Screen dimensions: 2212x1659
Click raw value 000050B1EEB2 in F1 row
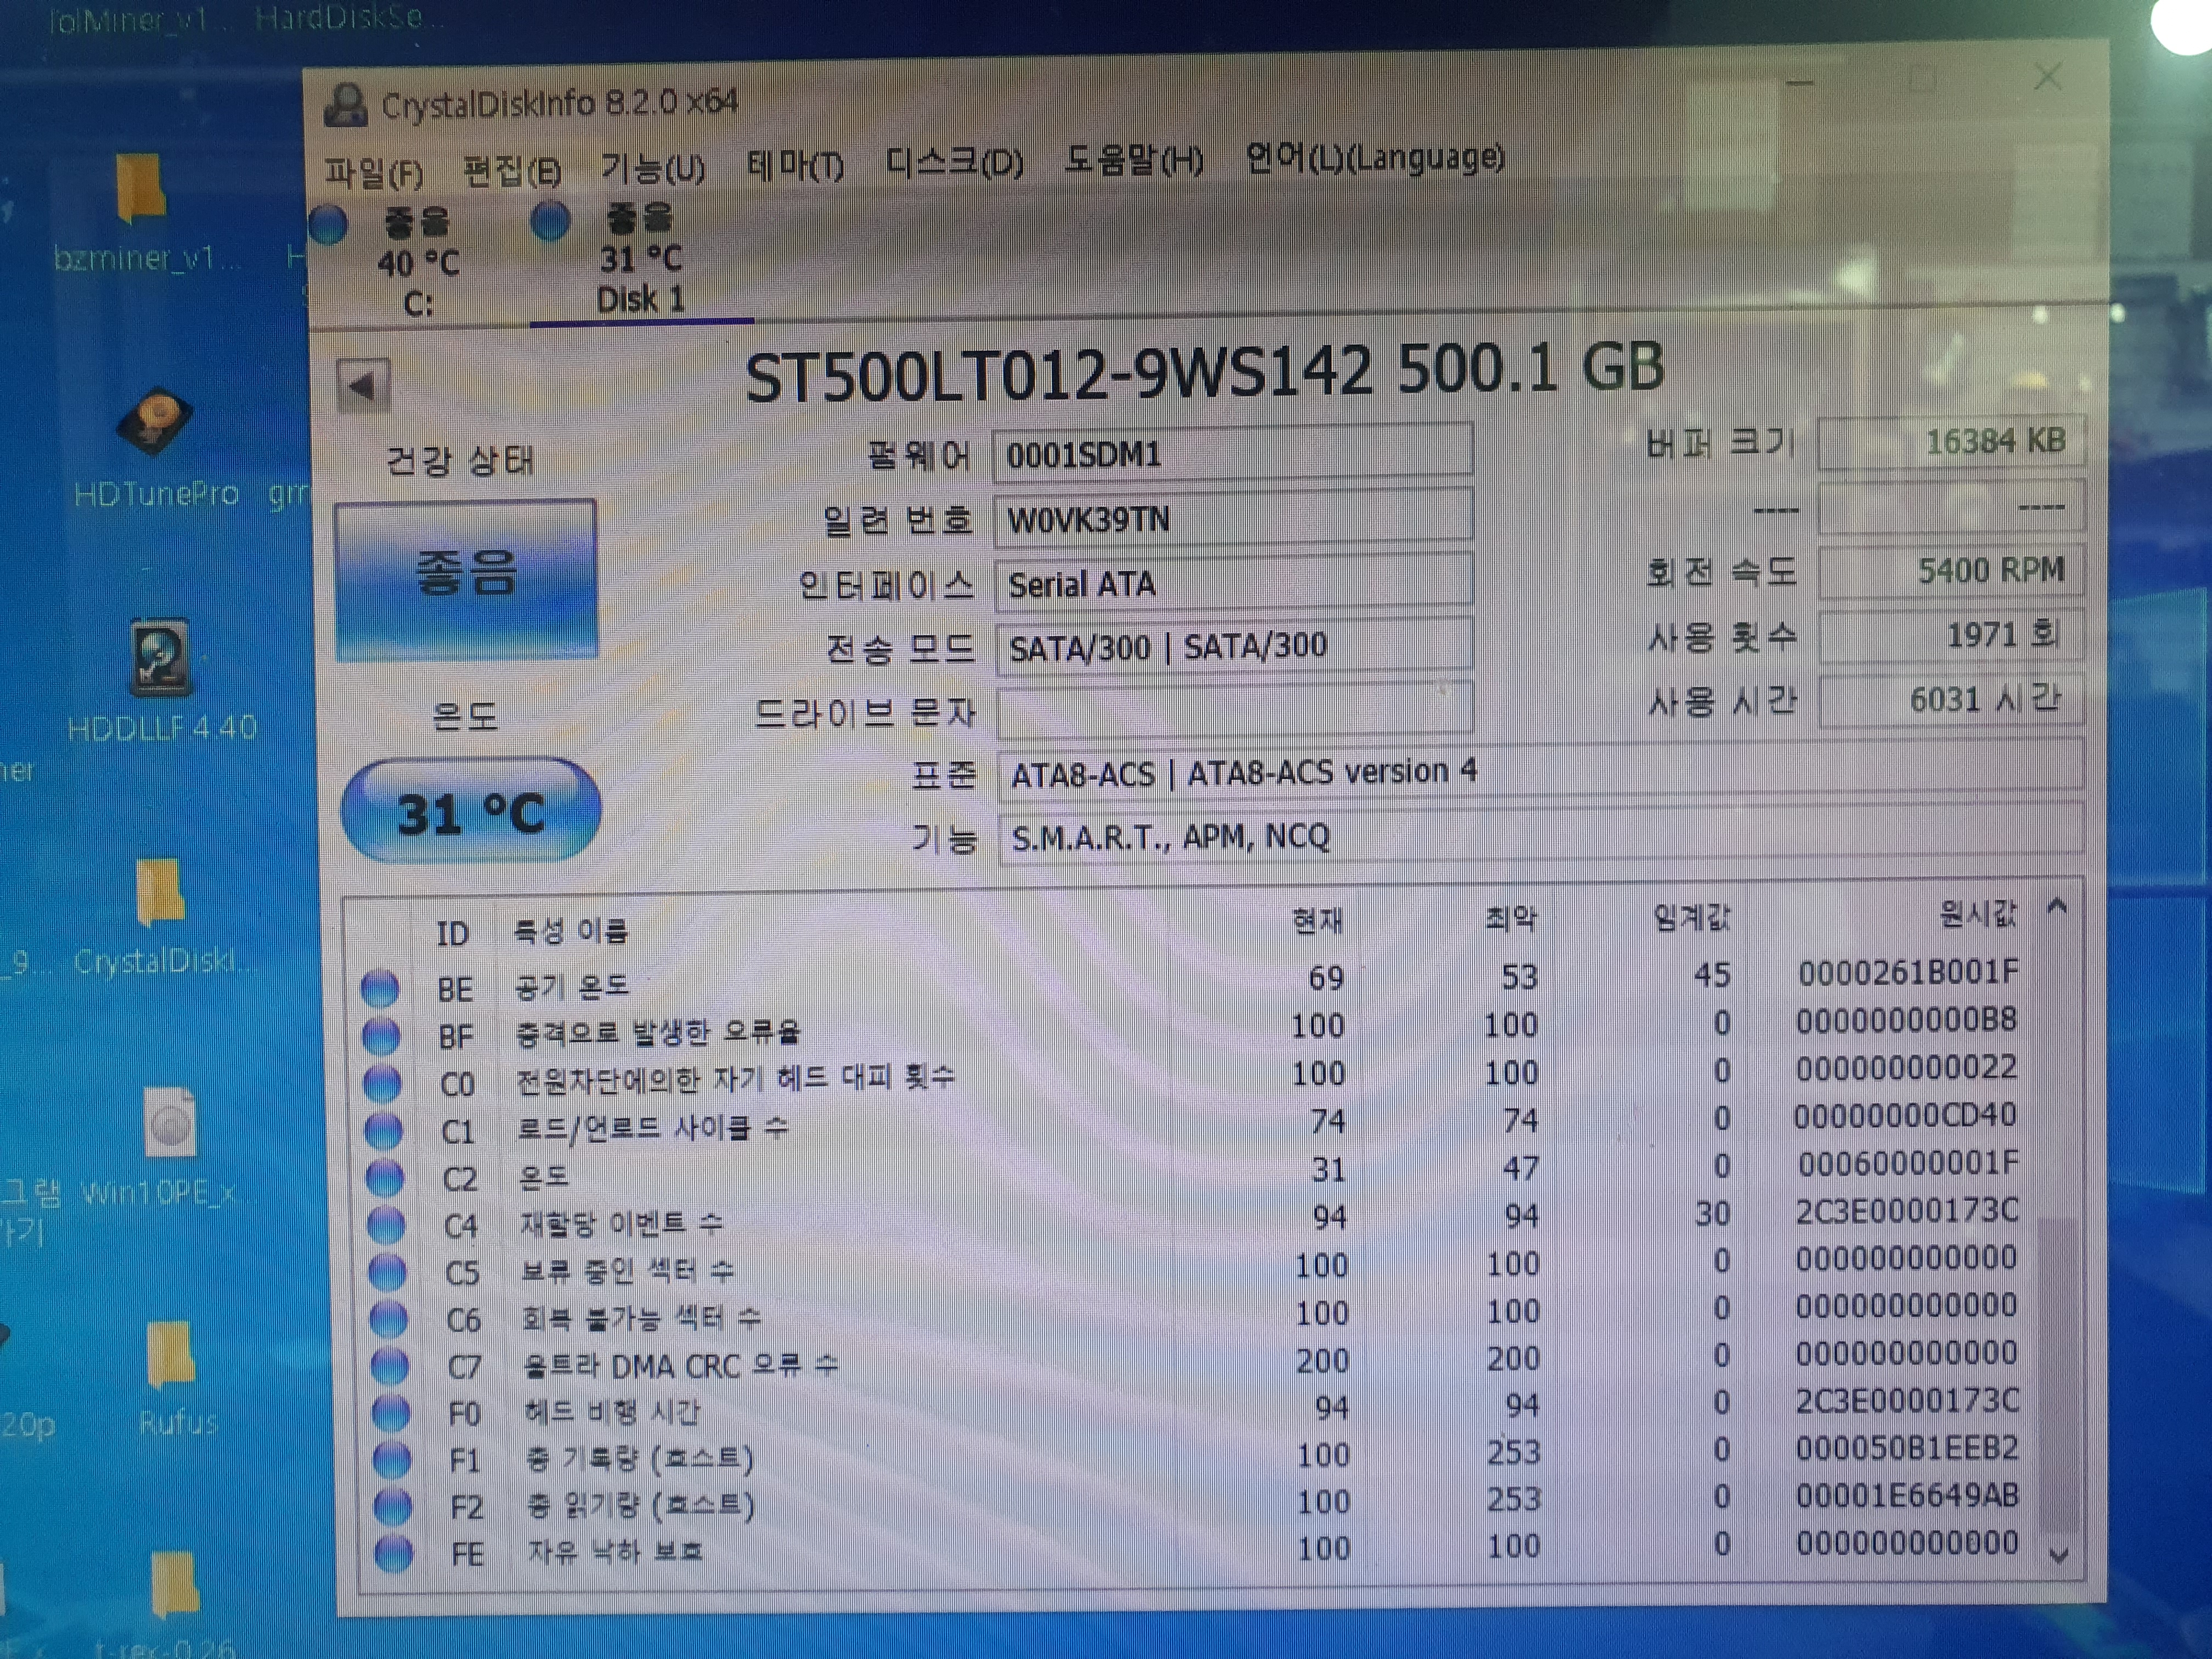tap(1907, 1448)
